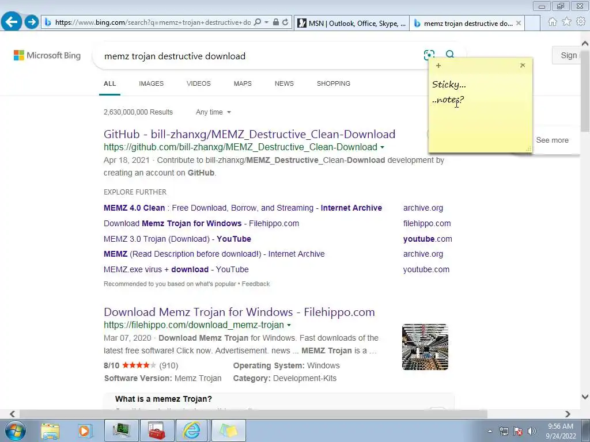Open GitHub bill-zhanxg MEMZ_Destructive_Clean-Download result
The width and height of the screenshot is (590, 442).
tap(249, 134)
